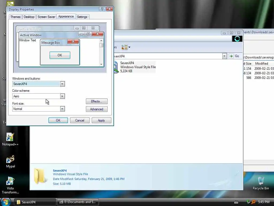Open the Recycle Bin
This screenshot has width=274, height=206.
pyautogui.click(x=261, y=183)
